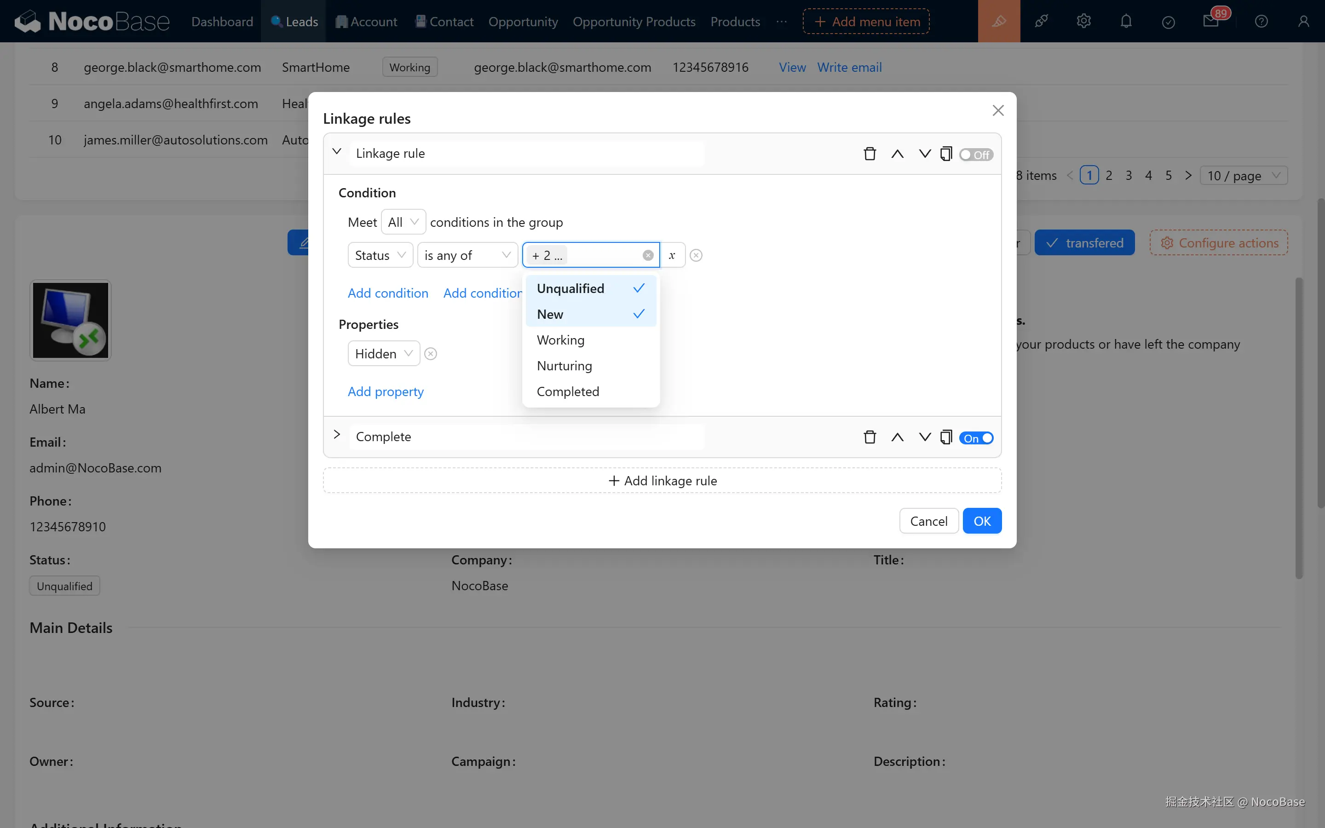This screenshot has height=828, width=1325.
Task: Open the Meet All conditions dropdown
Action: point(403,222)
